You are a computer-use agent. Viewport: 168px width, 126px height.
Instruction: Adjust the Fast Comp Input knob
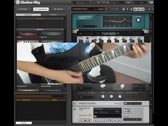(103, 97)
